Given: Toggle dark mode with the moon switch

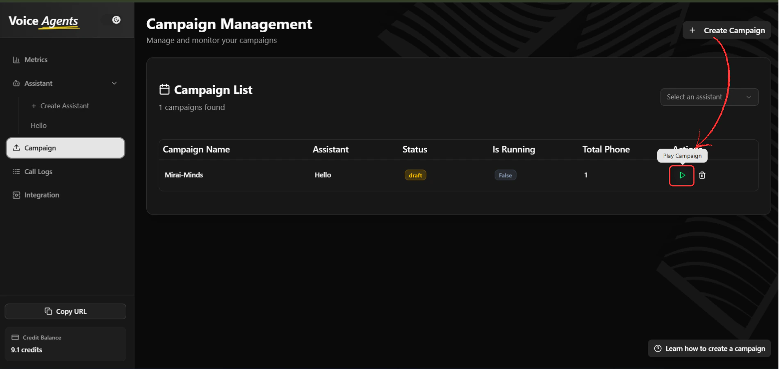Looking at the screenshot, I should point(116,20).
